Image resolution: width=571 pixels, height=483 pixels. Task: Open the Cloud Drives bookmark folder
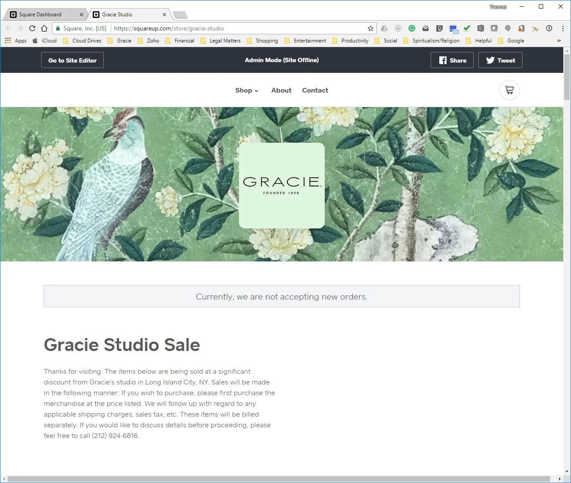pyautogui.click(x=82, y=41)
